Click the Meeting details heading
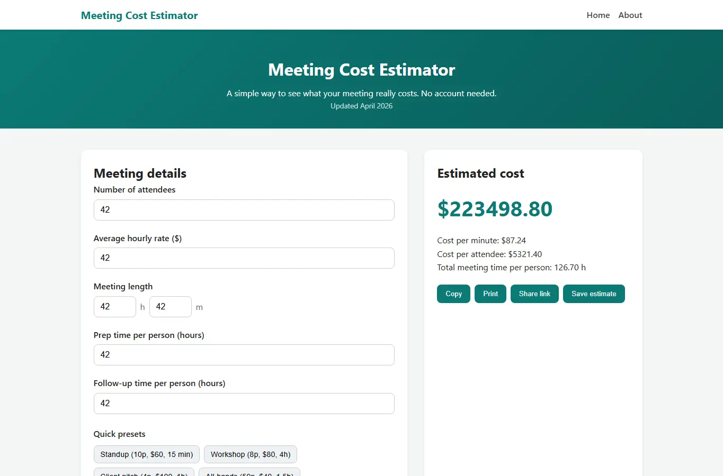 [x=140, y=173]
